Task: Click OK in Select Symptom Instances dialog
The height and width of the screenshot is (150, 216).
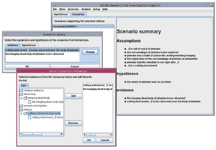Action: click(89, 140)
